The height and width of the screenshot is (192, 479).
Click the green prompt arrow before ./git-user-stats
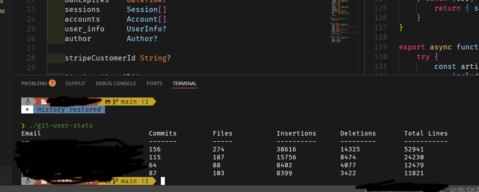[23, 126]
